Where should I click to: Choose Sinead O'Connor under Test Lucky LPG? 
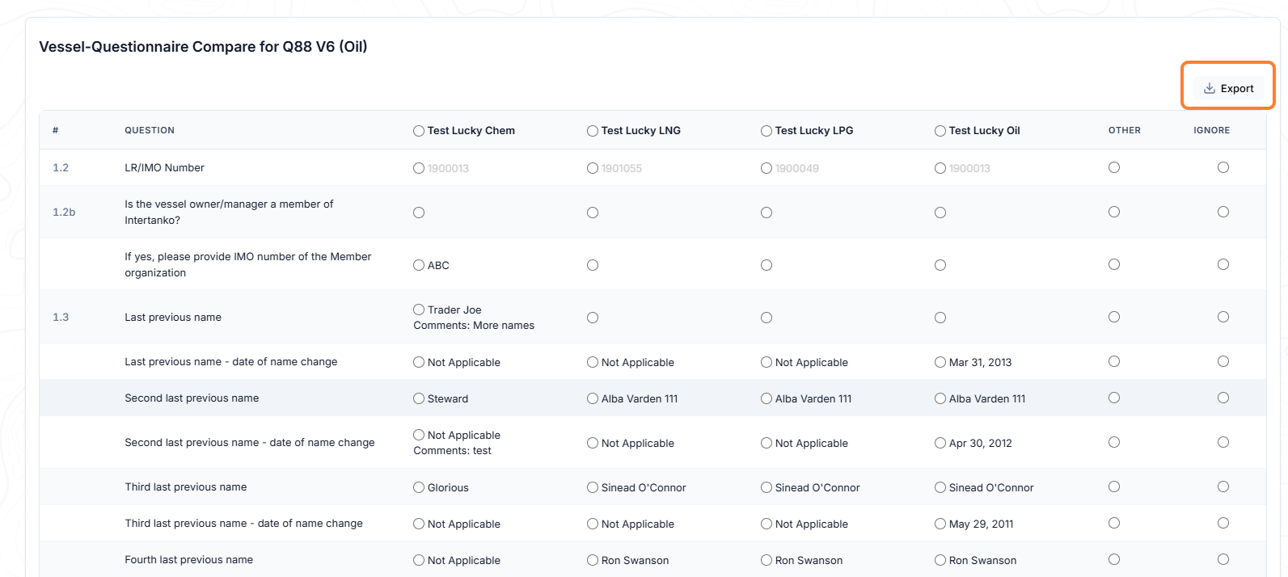[766, 487]
